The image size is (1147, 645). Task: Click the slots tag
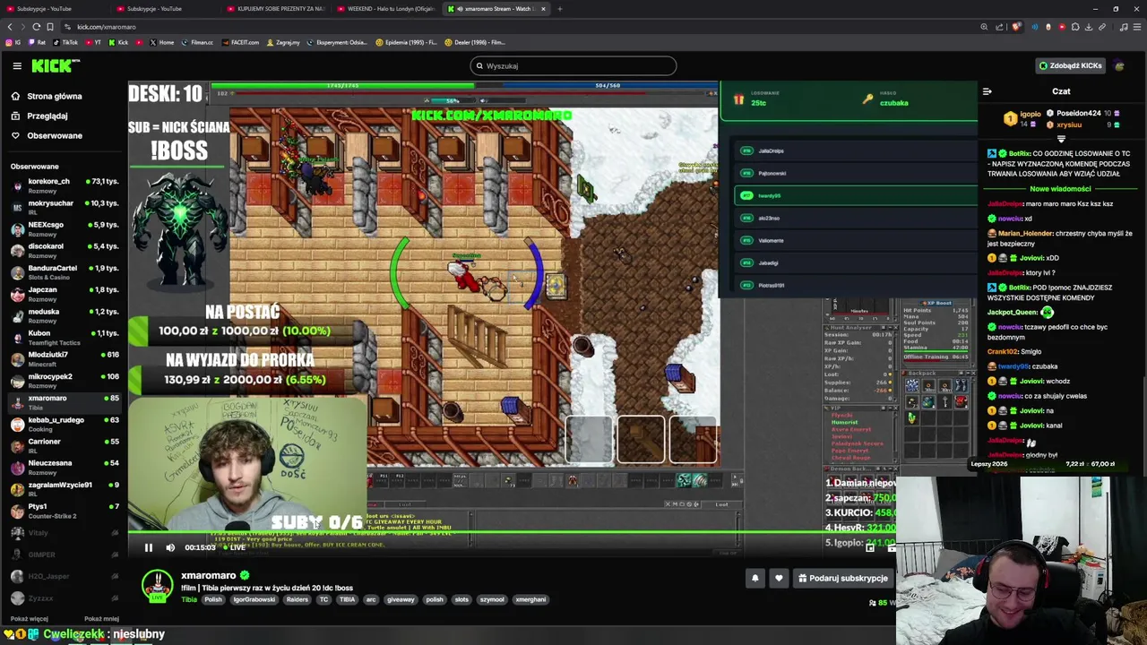coord(461,599)
